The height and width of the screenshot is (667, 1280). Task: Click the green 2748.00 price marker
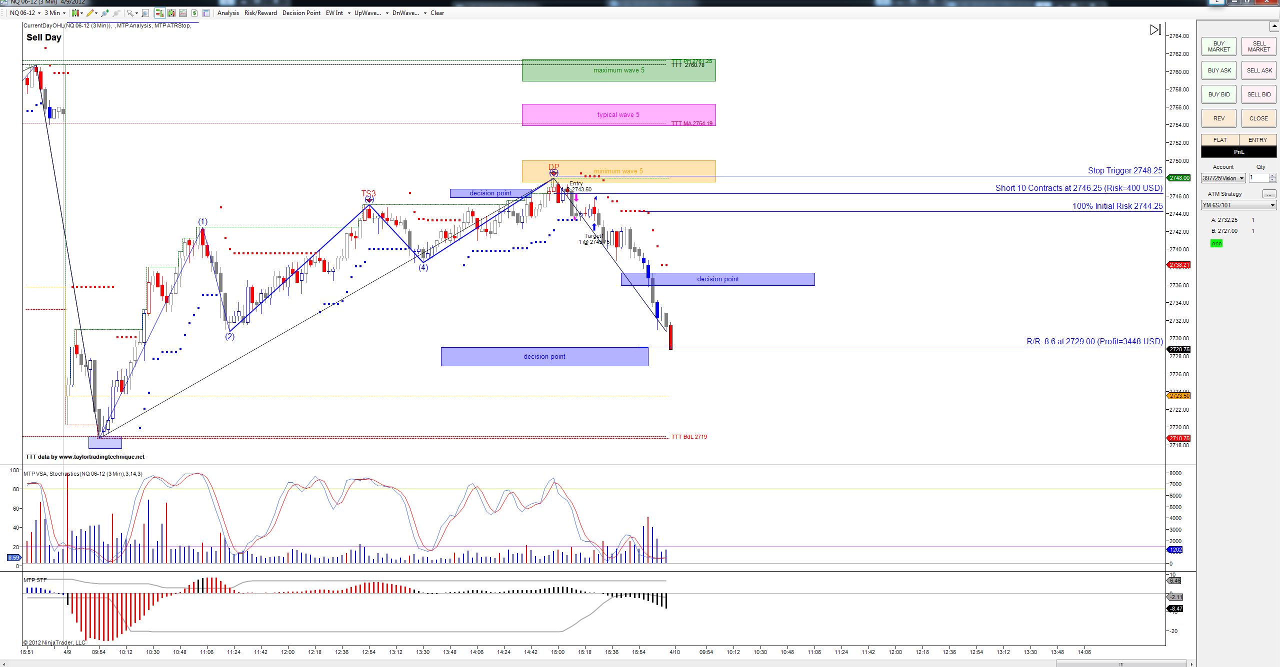click(x=1178, y=178)
